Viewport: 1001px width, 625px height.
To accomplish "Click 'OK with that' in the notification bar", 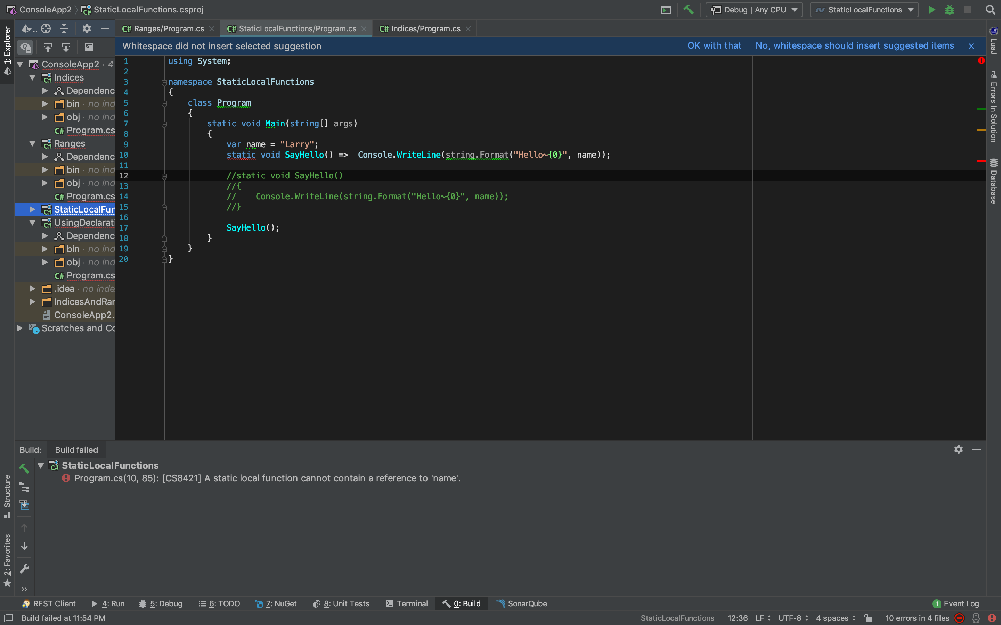I will 714,45.
